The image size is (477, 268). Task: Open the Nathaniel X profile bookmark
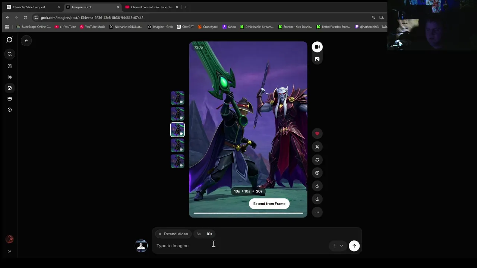click(x=126, y=27)
